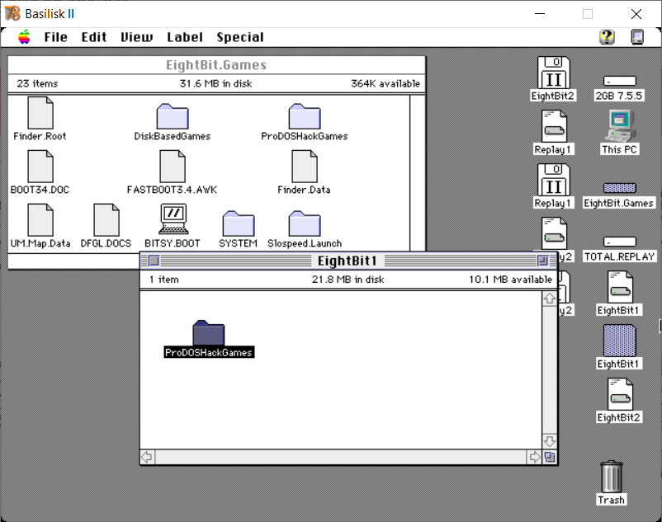
Task: Click the "31.6 MB in disk" text
Action: click(215, 83)
